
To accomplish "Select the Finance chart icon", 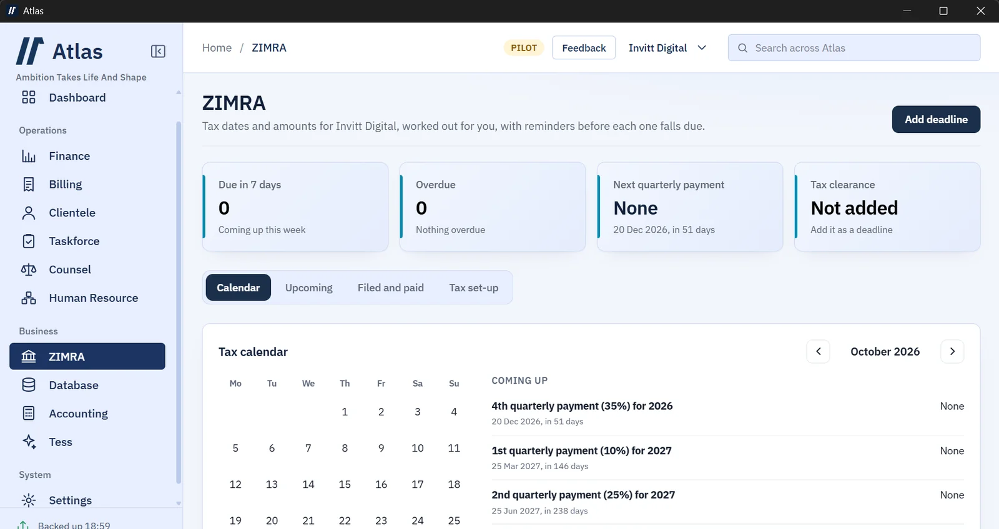I will click(x=29, y=156).
